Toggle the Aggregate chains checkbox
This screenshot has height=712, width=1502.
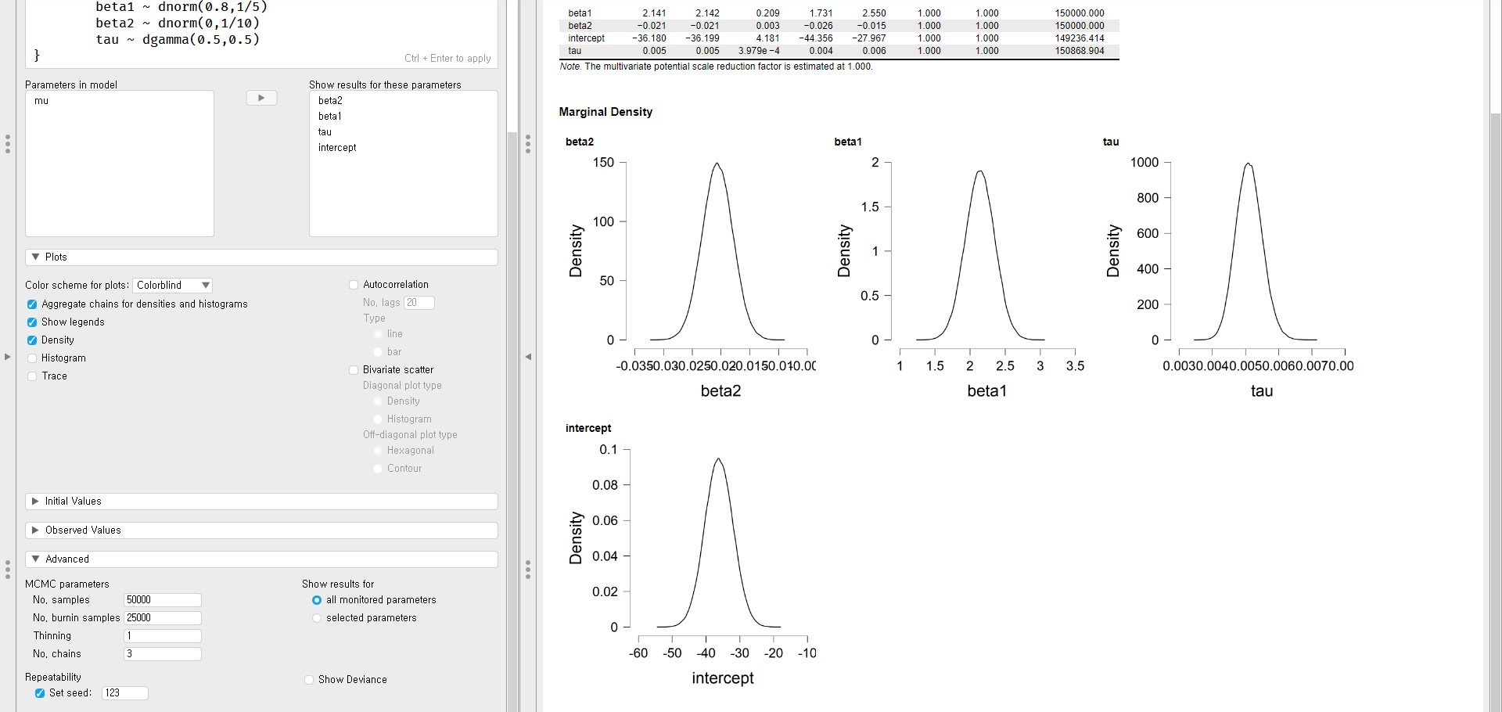32,304
